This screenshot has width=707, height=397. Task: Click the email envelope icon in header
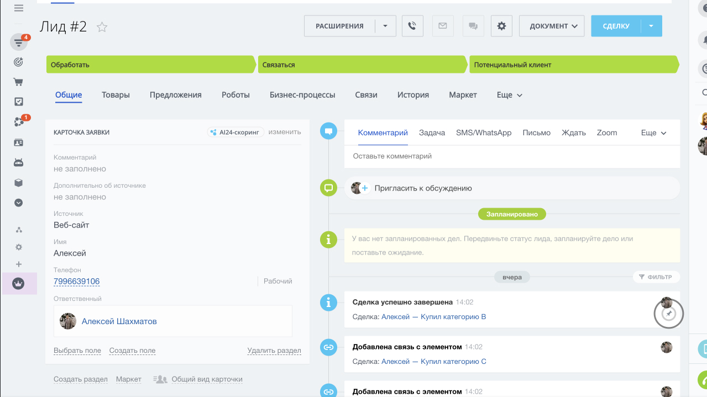(x=442, y=26)
